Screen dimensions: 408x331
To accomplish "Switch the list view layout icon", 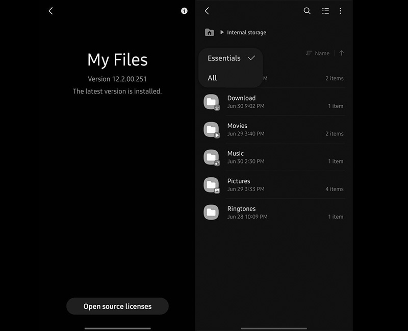I will pos(325,11).
